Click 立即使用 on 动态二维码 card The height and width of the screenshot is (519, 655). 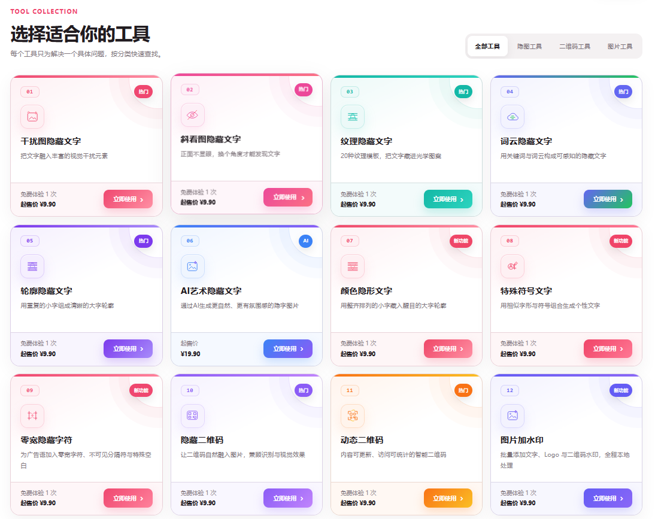pyautogui.click(x=448, y=498)
